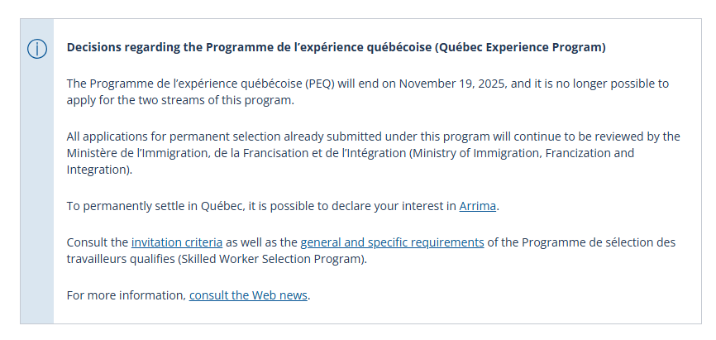Open general and specific requirements link
The image size is (716, 340).
[x=392, y=242]
